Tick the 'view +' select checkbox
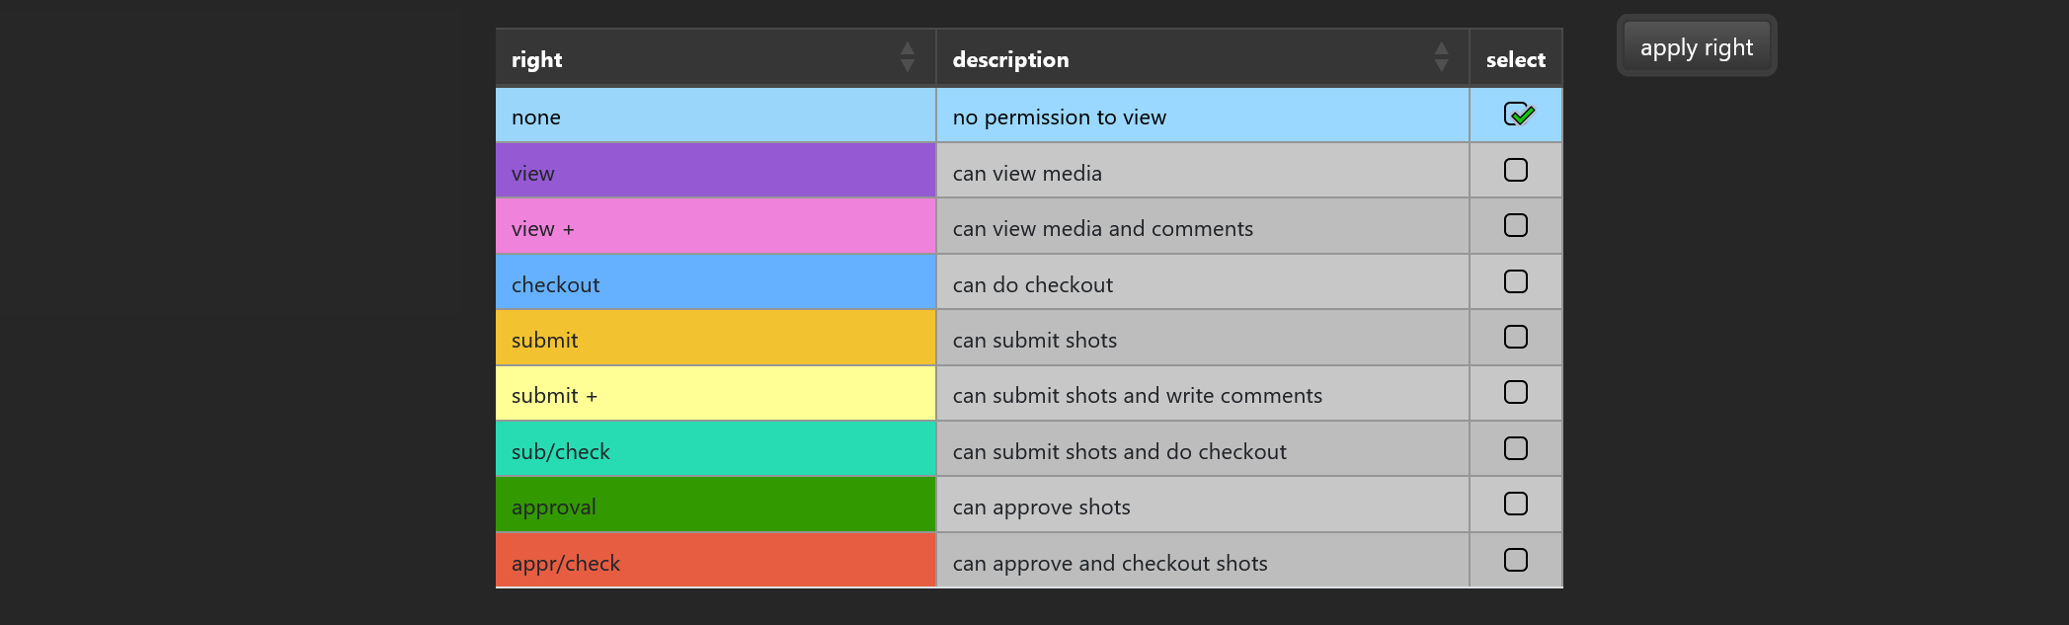This screenshot has height=625, width=2069. (1516, 226)
